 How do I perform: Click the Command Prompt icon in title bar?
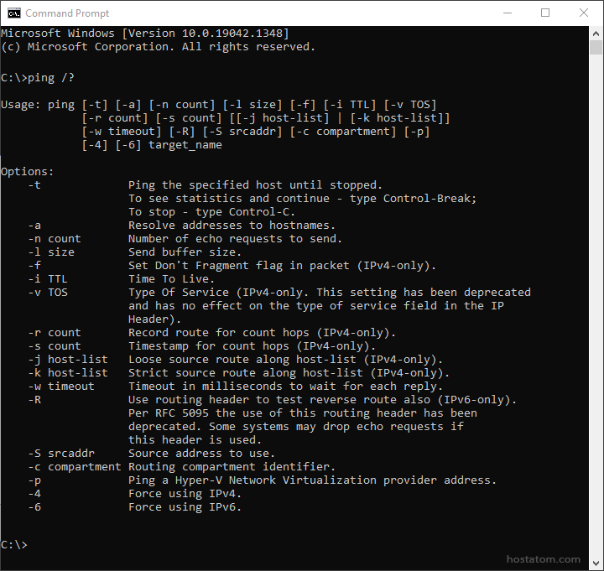(x=13, y=13)
